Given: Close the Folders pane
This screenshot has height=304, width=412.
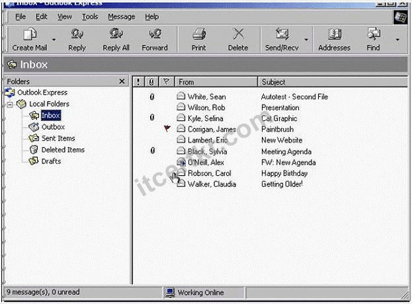Looking at the screenshot, I should [x=122, y=81].
